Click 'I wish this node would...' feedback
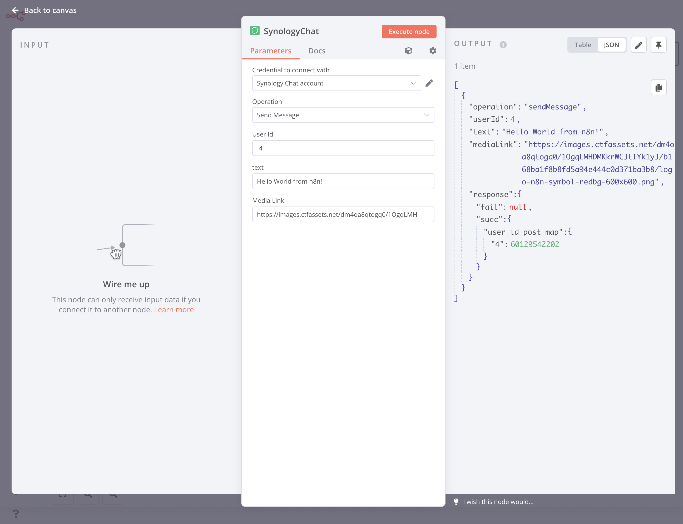Image resolution: width=683 pixels, height=524 pixels. click(498, 502)
